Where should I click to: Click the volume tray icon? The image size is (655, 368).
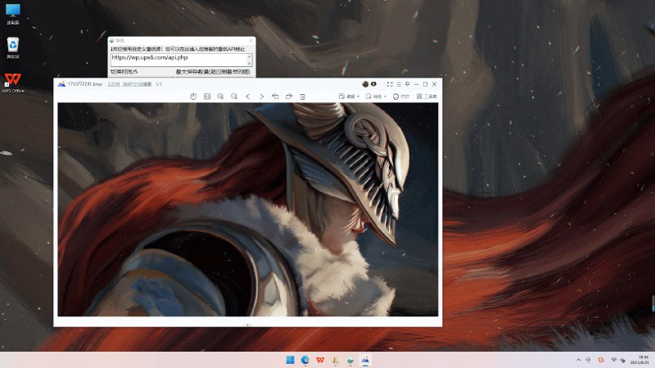click(622, 360)
